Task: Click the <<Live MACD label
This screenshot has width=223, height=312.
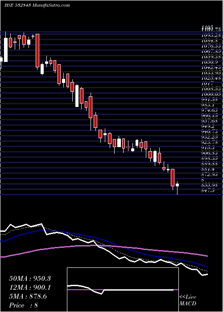Action: click(x=188, y=300)
